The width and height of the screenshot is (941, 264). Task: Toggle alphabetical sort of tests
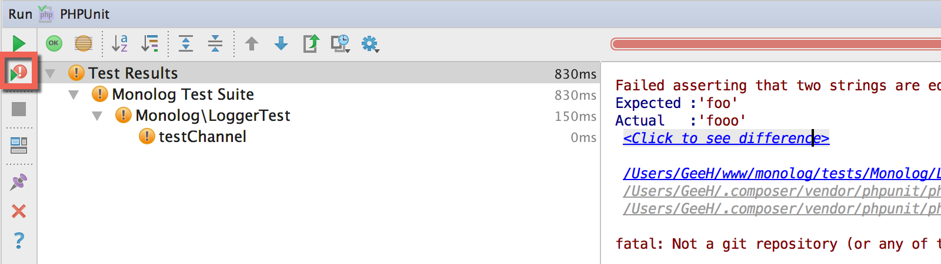[x=120, y=43]
